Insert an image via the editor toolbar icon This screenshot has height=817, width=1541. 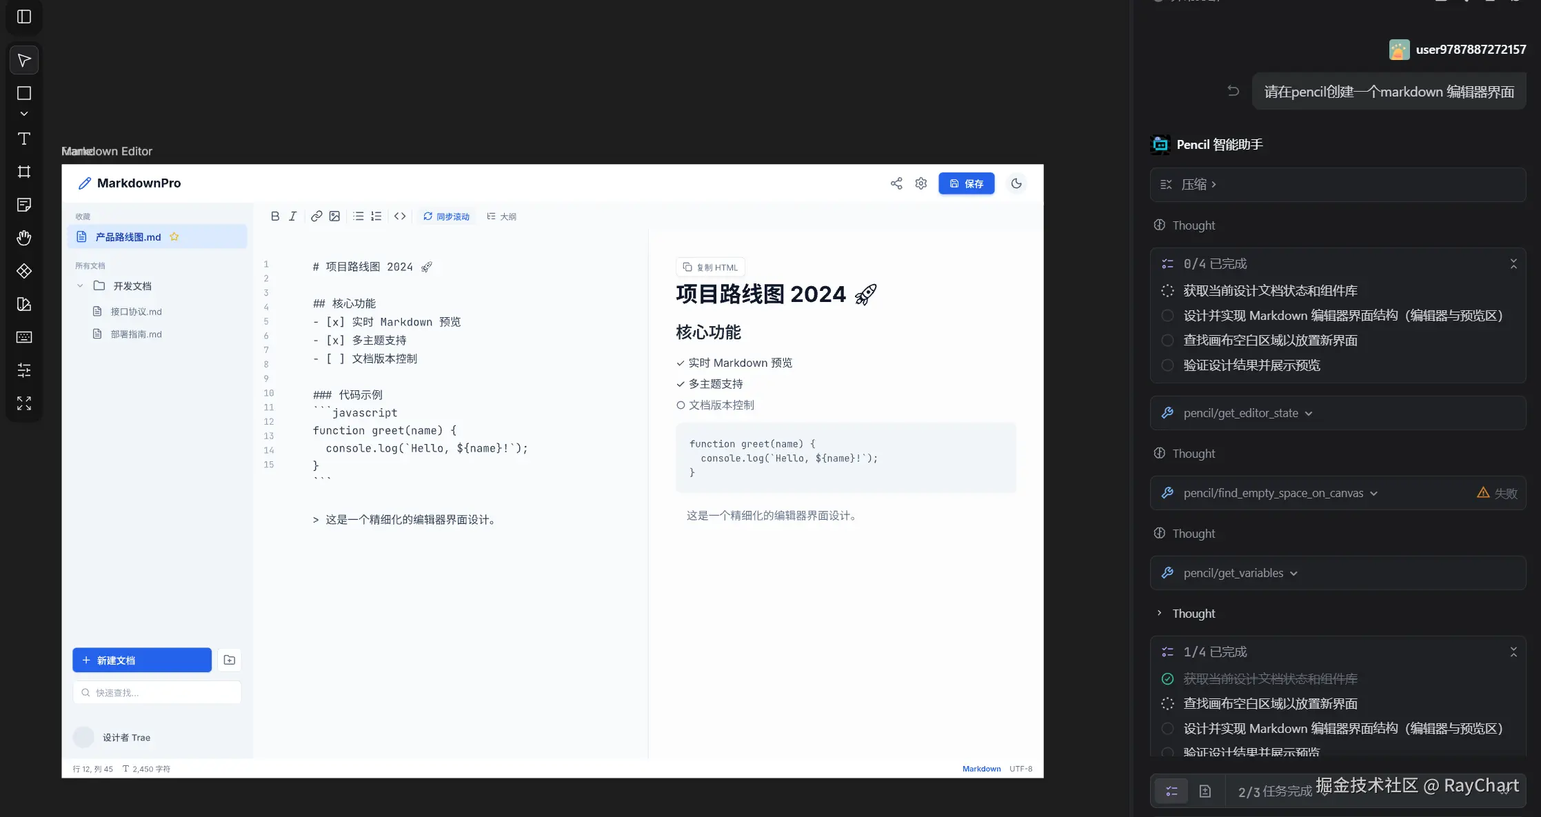coord(334,216)
